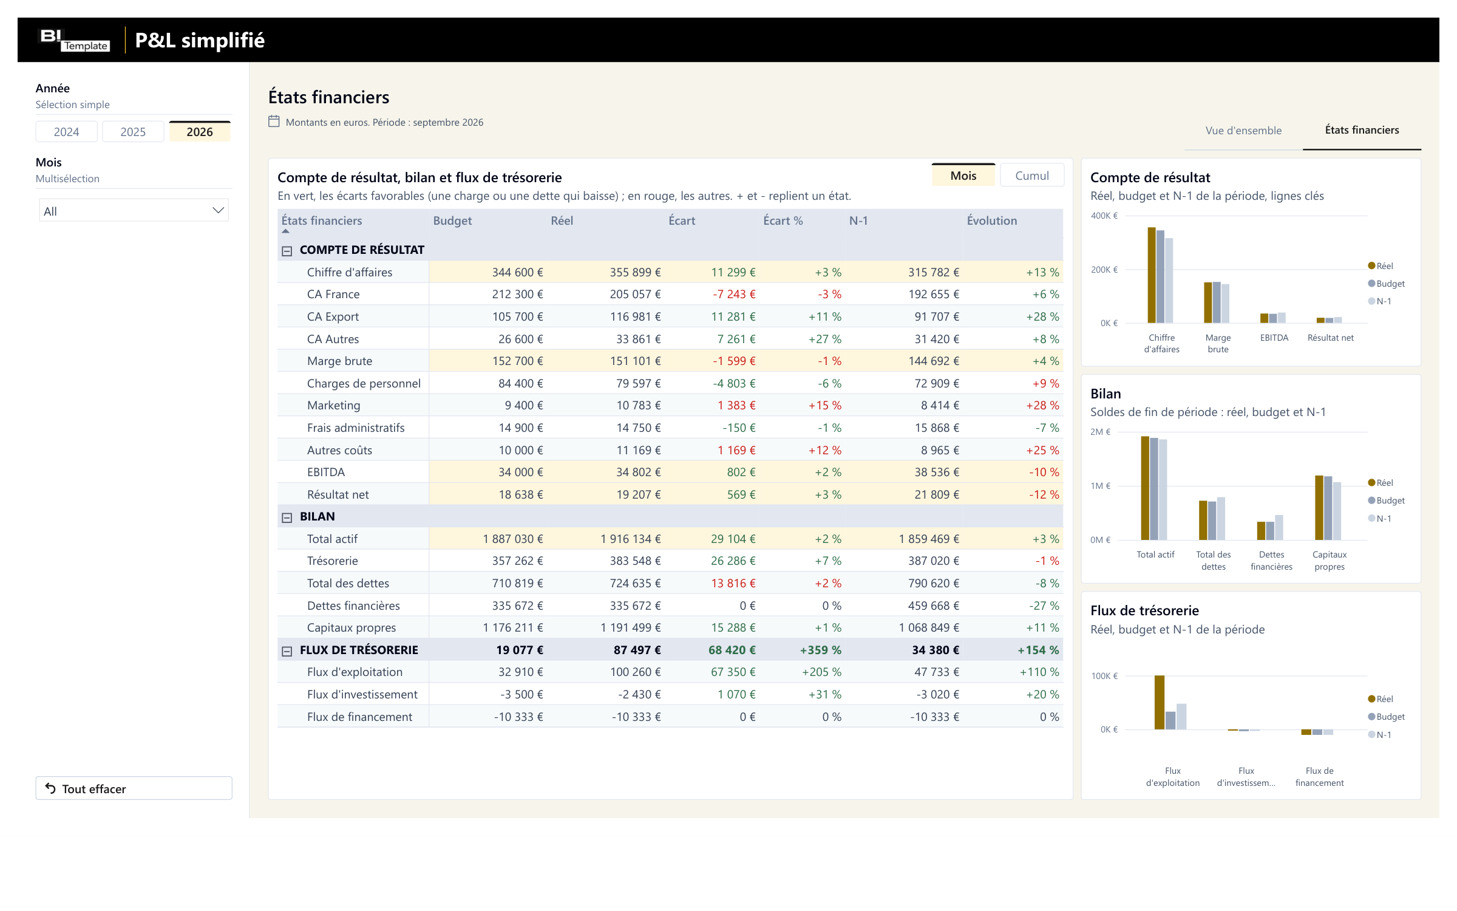Click the Trésorerie row label
This screenshot has height=911, width=1457.
tap(333, 561)
